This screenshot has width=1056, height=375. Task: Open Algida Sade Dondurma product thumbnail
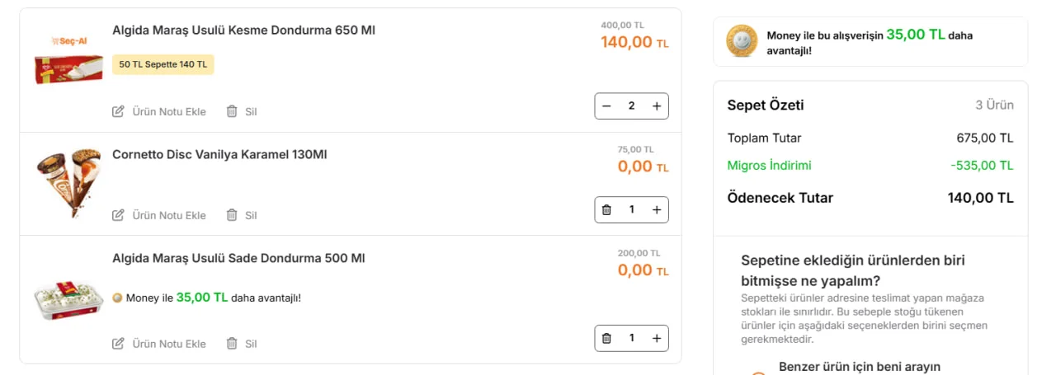pos(68,300)
